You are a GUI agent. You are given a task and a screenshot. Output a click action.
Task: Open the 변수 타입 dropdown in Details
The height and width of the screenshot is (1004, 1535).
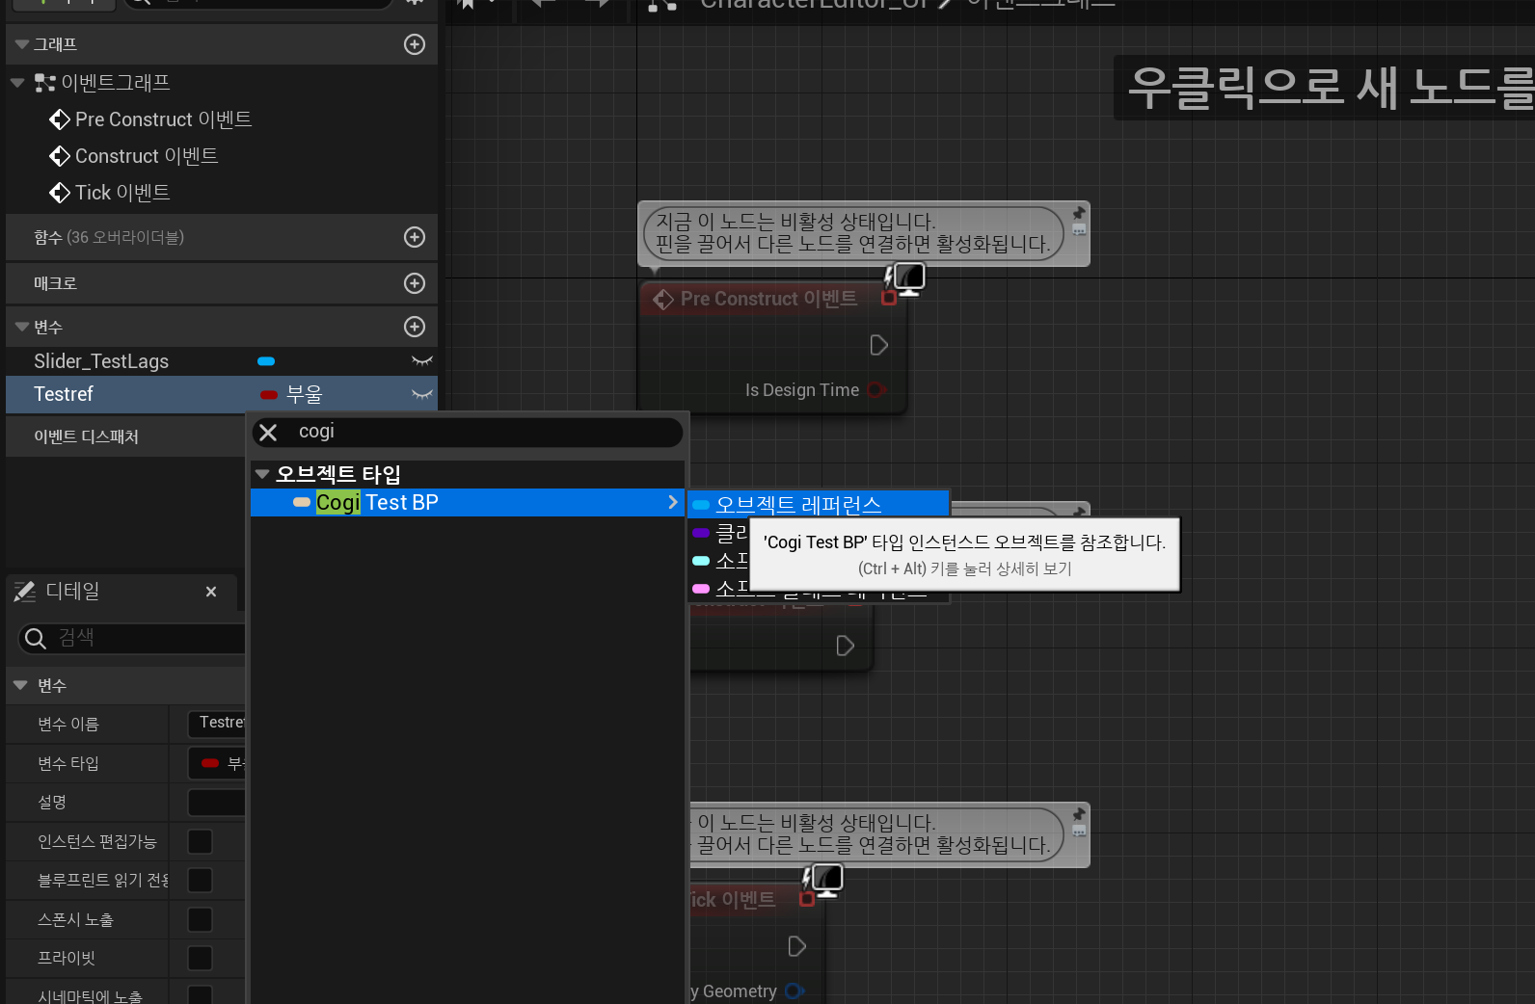pyautogui.click(x=217, y=763)
